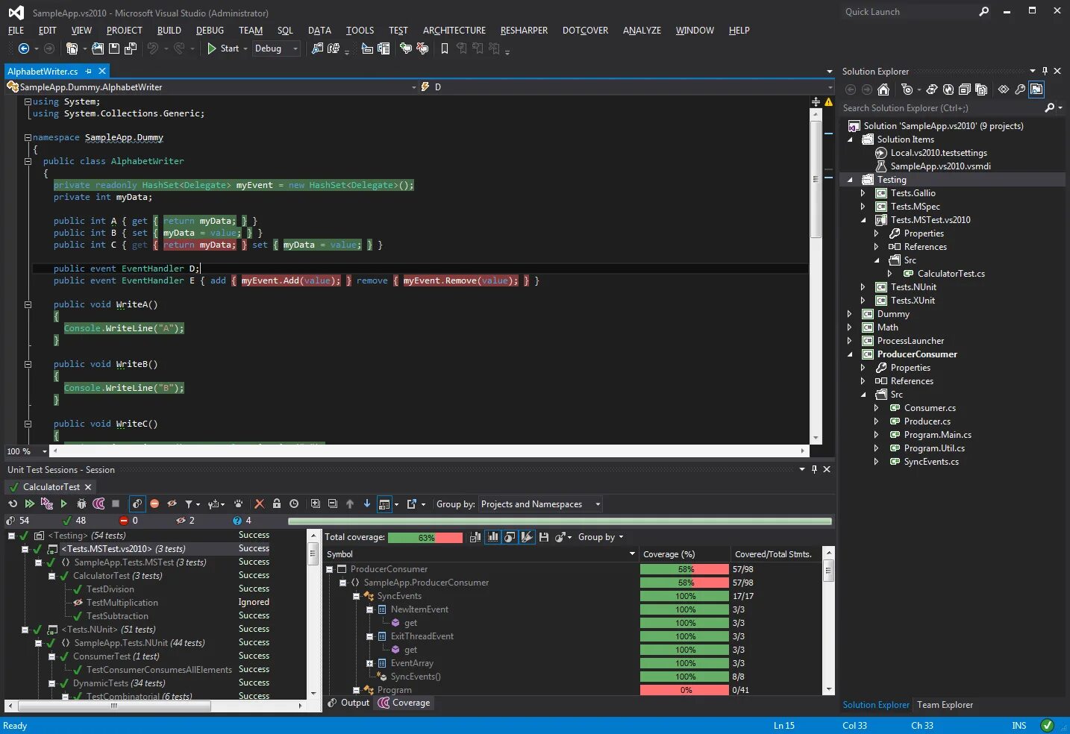Viewport: 1070px width, 734px height.
Task: Click Program 0% coverage red bar
Action: (684, 690)
